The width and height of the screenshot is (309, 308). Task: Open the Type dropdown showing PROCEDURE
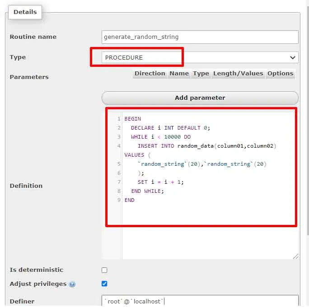pos(200,57)
